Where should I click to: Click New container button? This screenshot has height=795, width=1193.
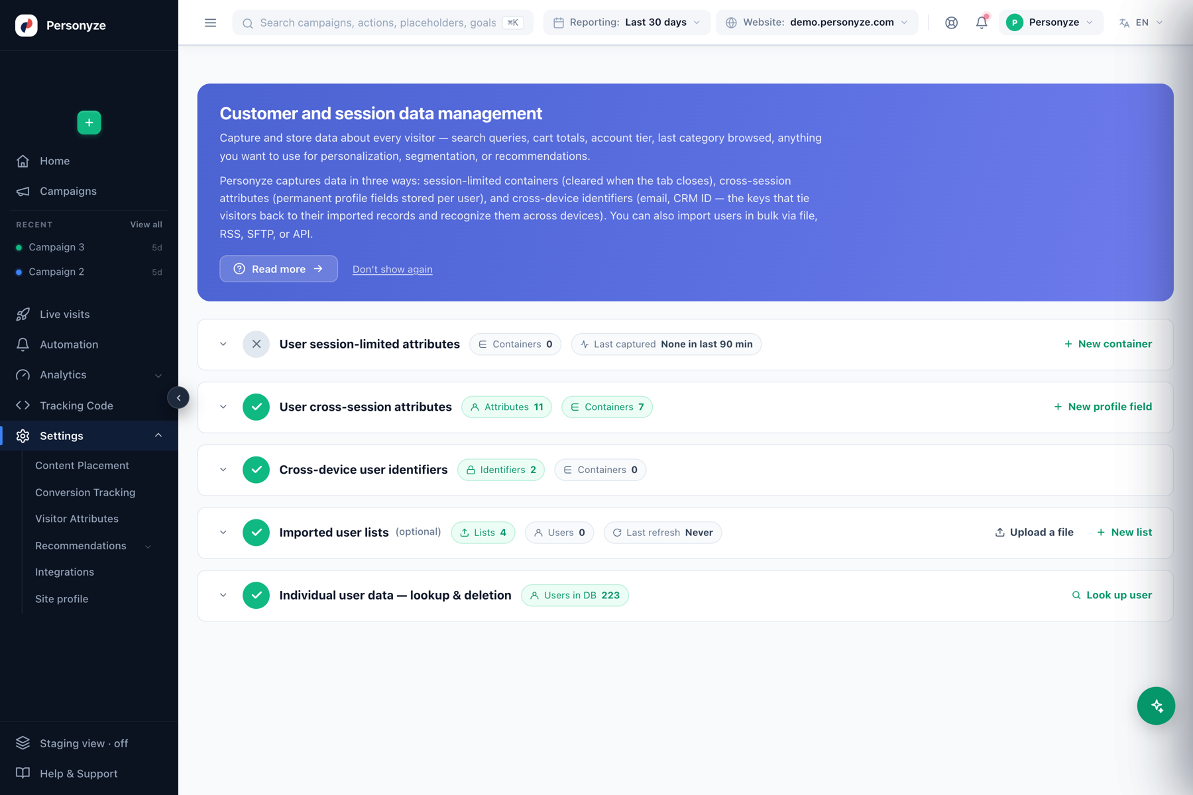(1108, 344)
